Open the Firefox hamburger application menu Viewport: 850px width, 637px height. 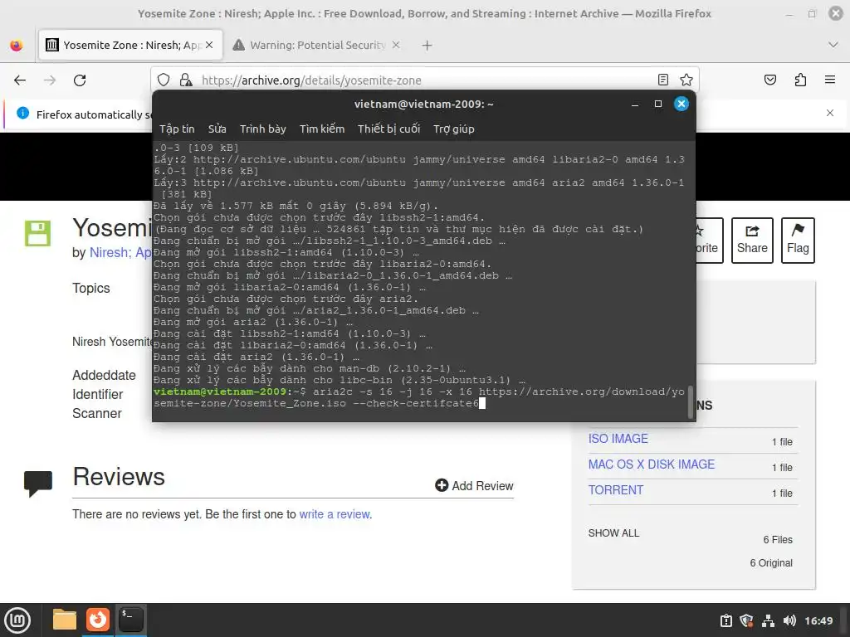830,80
